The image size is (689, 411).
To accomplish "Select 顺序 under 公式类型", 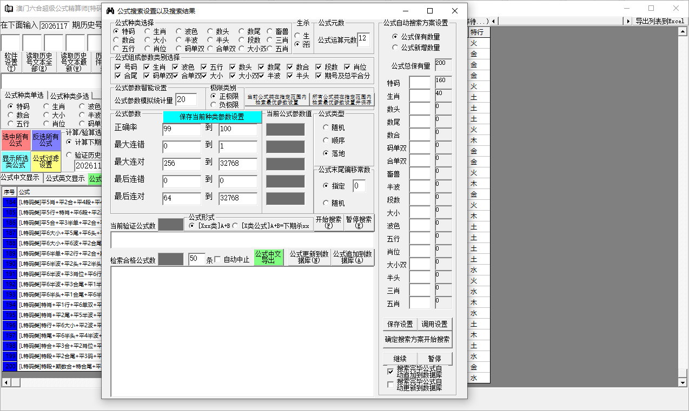I will [x=326, y=140].
